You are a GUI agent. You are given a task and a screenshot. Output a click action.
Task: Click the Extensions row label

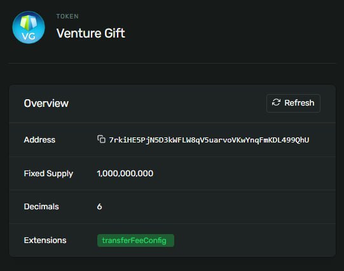click(x=45, y=240)
